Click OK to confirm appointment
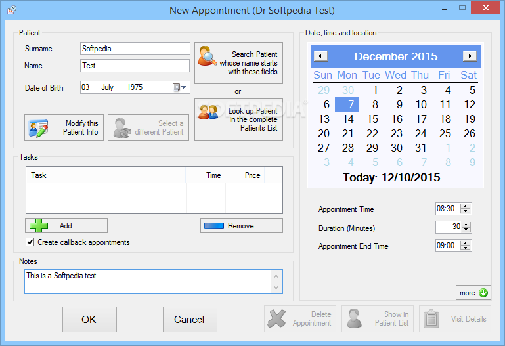Screen dimensions: 505x346 pyautogui.click(x=89, y=319)
